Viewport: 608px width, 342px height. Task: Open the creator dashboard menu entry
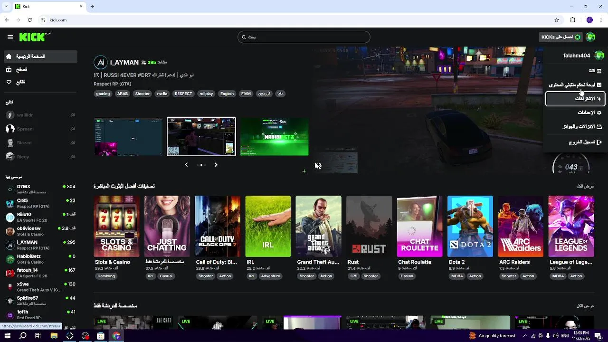(575, 85)
